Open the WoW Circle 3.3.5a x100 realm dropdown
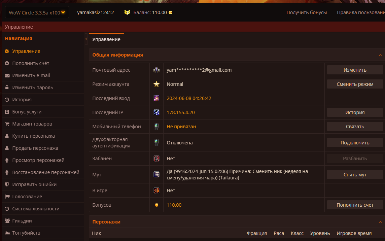 pos(37,12)
